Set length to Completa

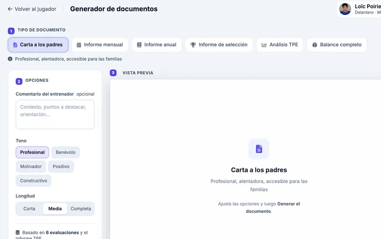[80, 209]
